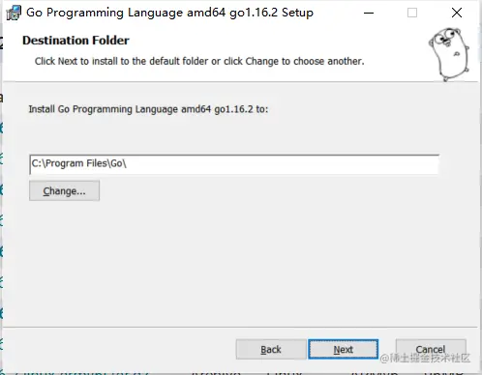
Task: Click the disabled maximize button
Action: coord(412,13)
